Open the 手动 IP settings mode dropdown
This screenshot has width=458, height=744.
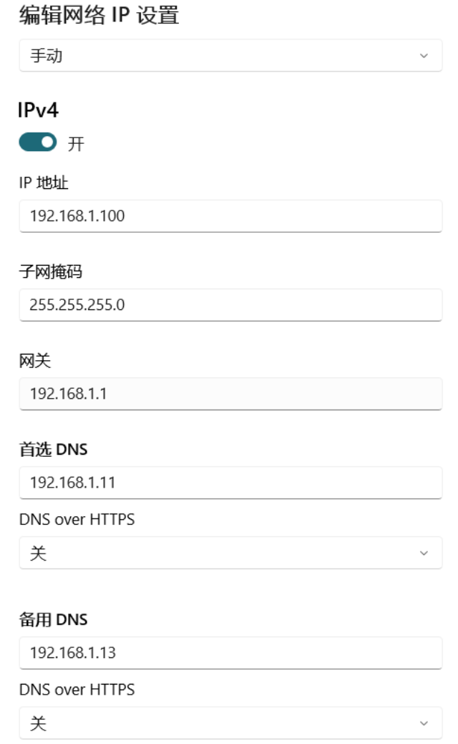coord(230,56)
